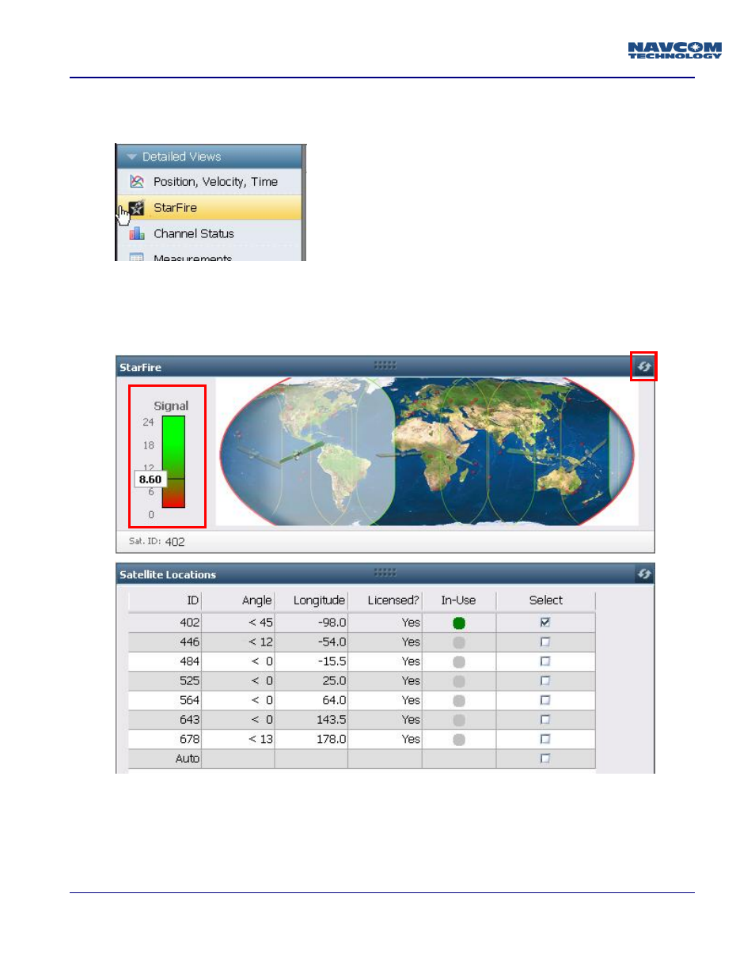755x977 pixels.
Task: Click longitude value -98.0
Action: point(332,623)
